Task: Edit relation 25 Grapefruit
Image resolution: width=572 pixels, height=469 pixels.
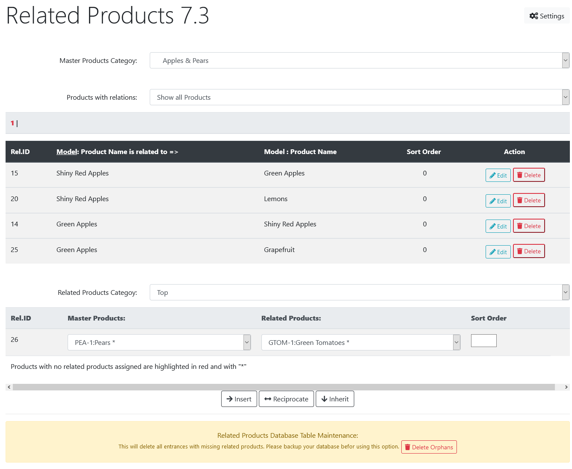Action: (x=498, y=252)
